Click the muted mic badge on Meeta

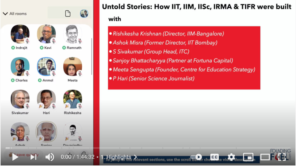[80, 73]
